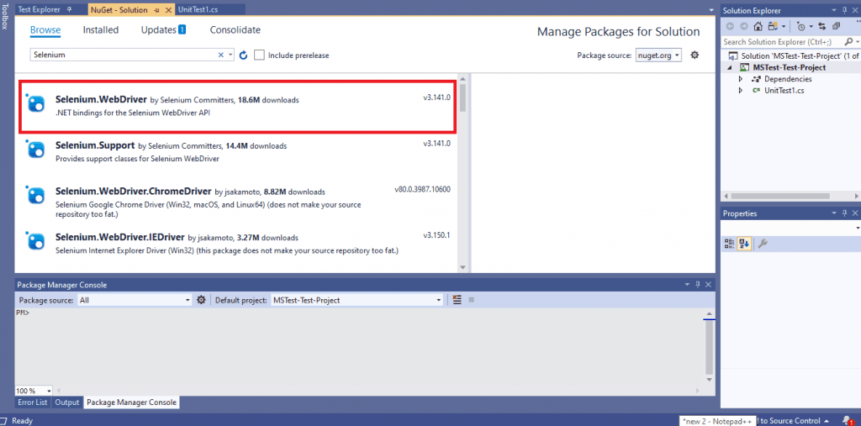Click the v80.0.3987.10600 version text

coord(422,189)
